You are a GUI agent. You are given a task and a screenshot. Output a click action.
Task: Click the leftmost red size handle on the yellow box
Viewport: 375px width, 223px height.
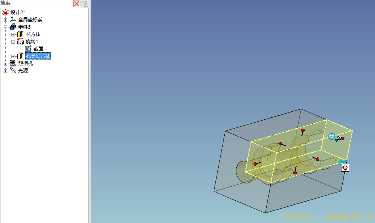255,164
